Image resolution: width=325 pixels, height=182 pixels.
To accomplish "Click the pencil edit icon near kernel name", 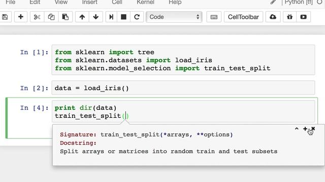I will (273, 2).
